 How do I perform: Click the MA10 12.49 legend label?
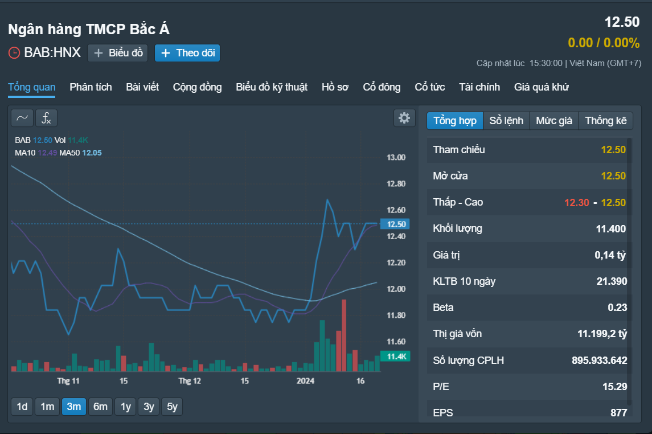pyautogui.click(x=36, y=153)
